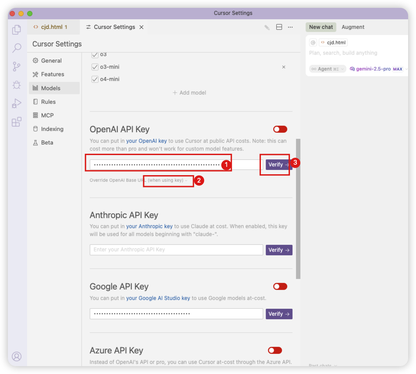Select the New chat tab

(x=321, y=27)
